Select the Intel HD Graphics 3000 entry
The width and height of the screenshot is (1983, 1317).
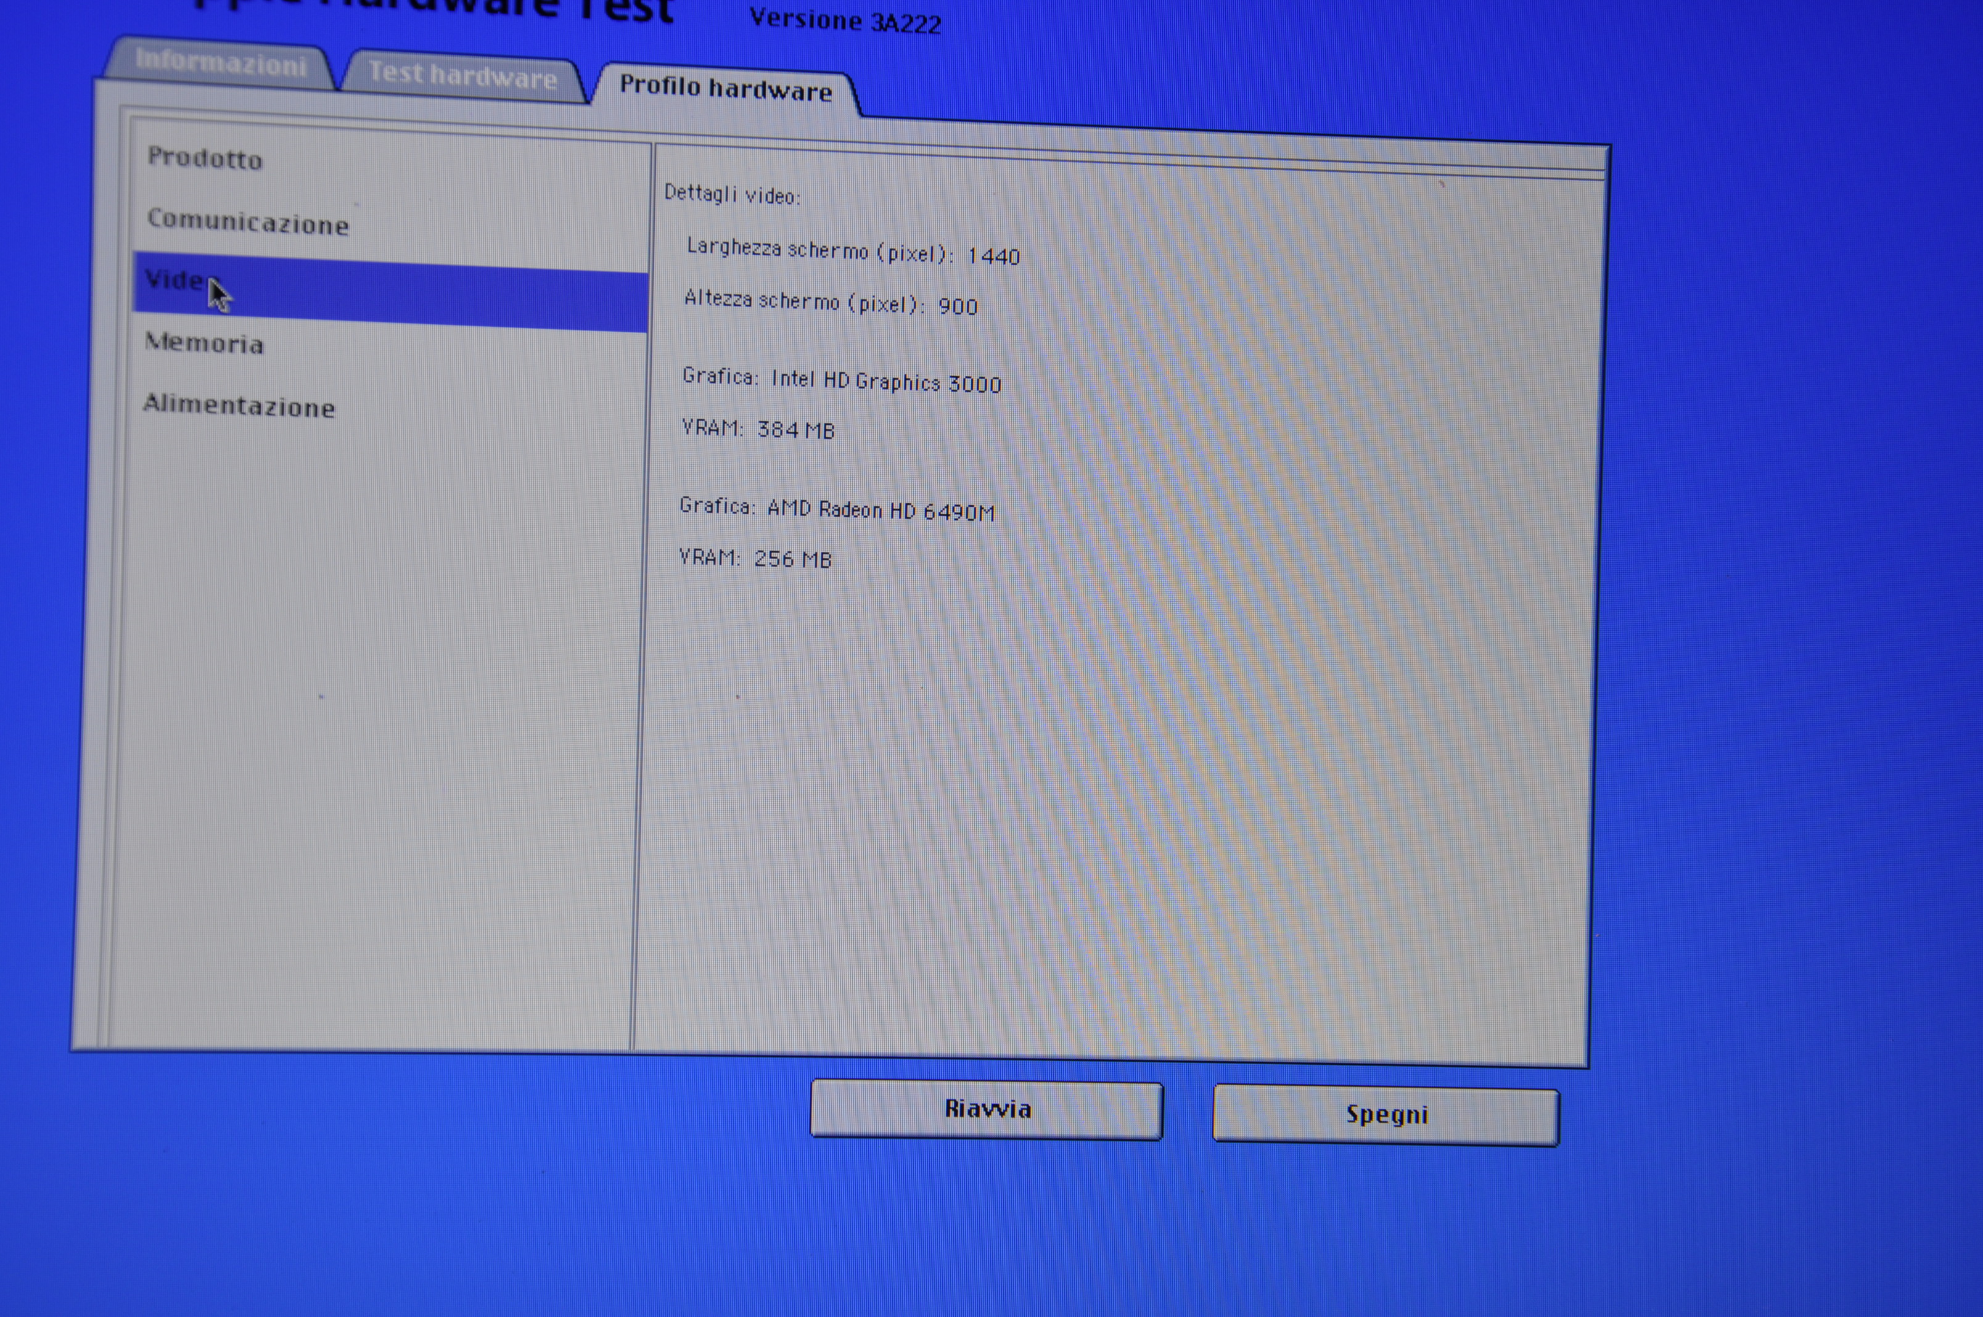[842, 380]
